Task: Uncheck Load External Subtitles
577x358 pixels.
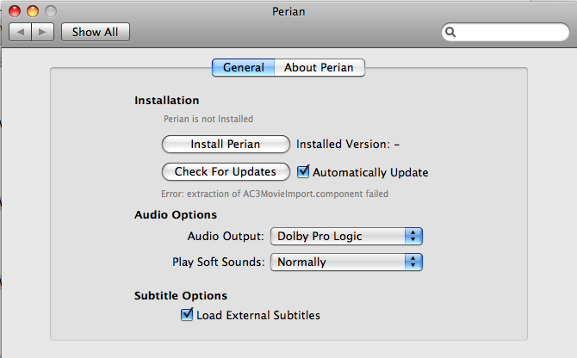Action: pos(187,314)
